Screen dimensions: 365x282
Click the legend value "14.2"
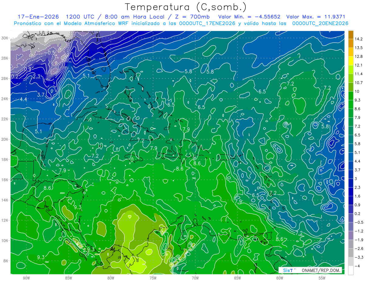pos(358,39)
